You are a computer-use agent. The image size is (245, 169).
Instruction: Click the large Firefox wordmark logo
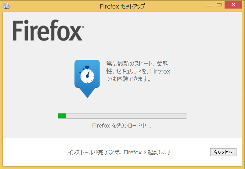[x=49, y=30]
